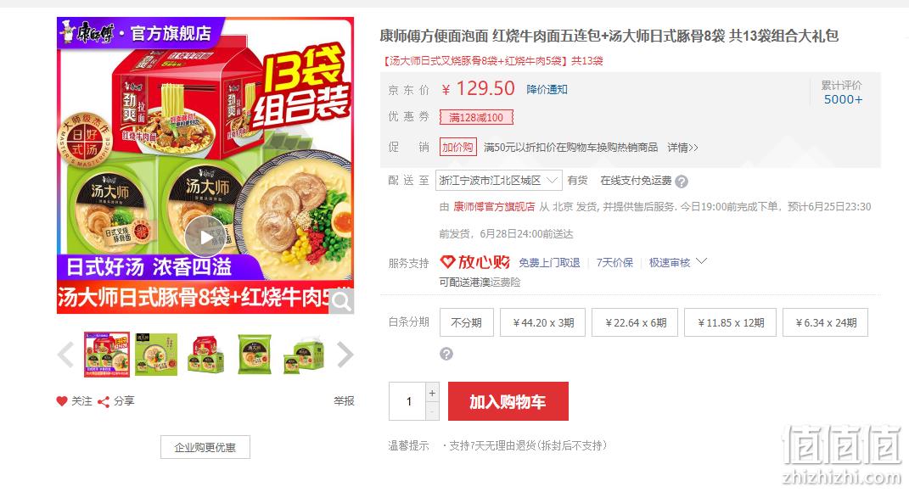This screenshot has width=909, height=492.
Task: Click 加入购物车 button
Action: 508,401
